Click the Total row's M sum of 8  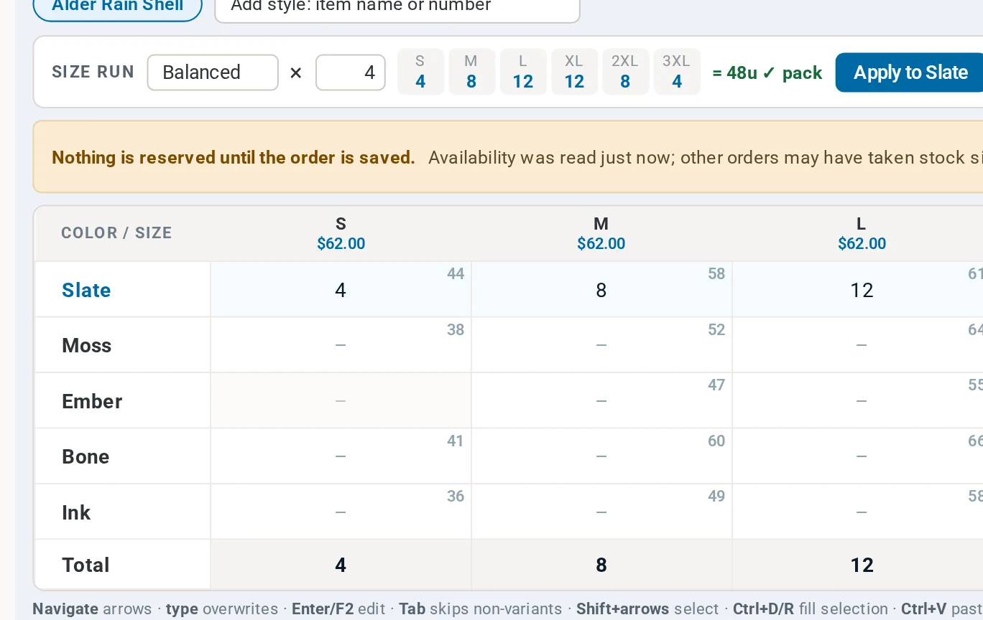pyautogui.click(x=601, y=565)
